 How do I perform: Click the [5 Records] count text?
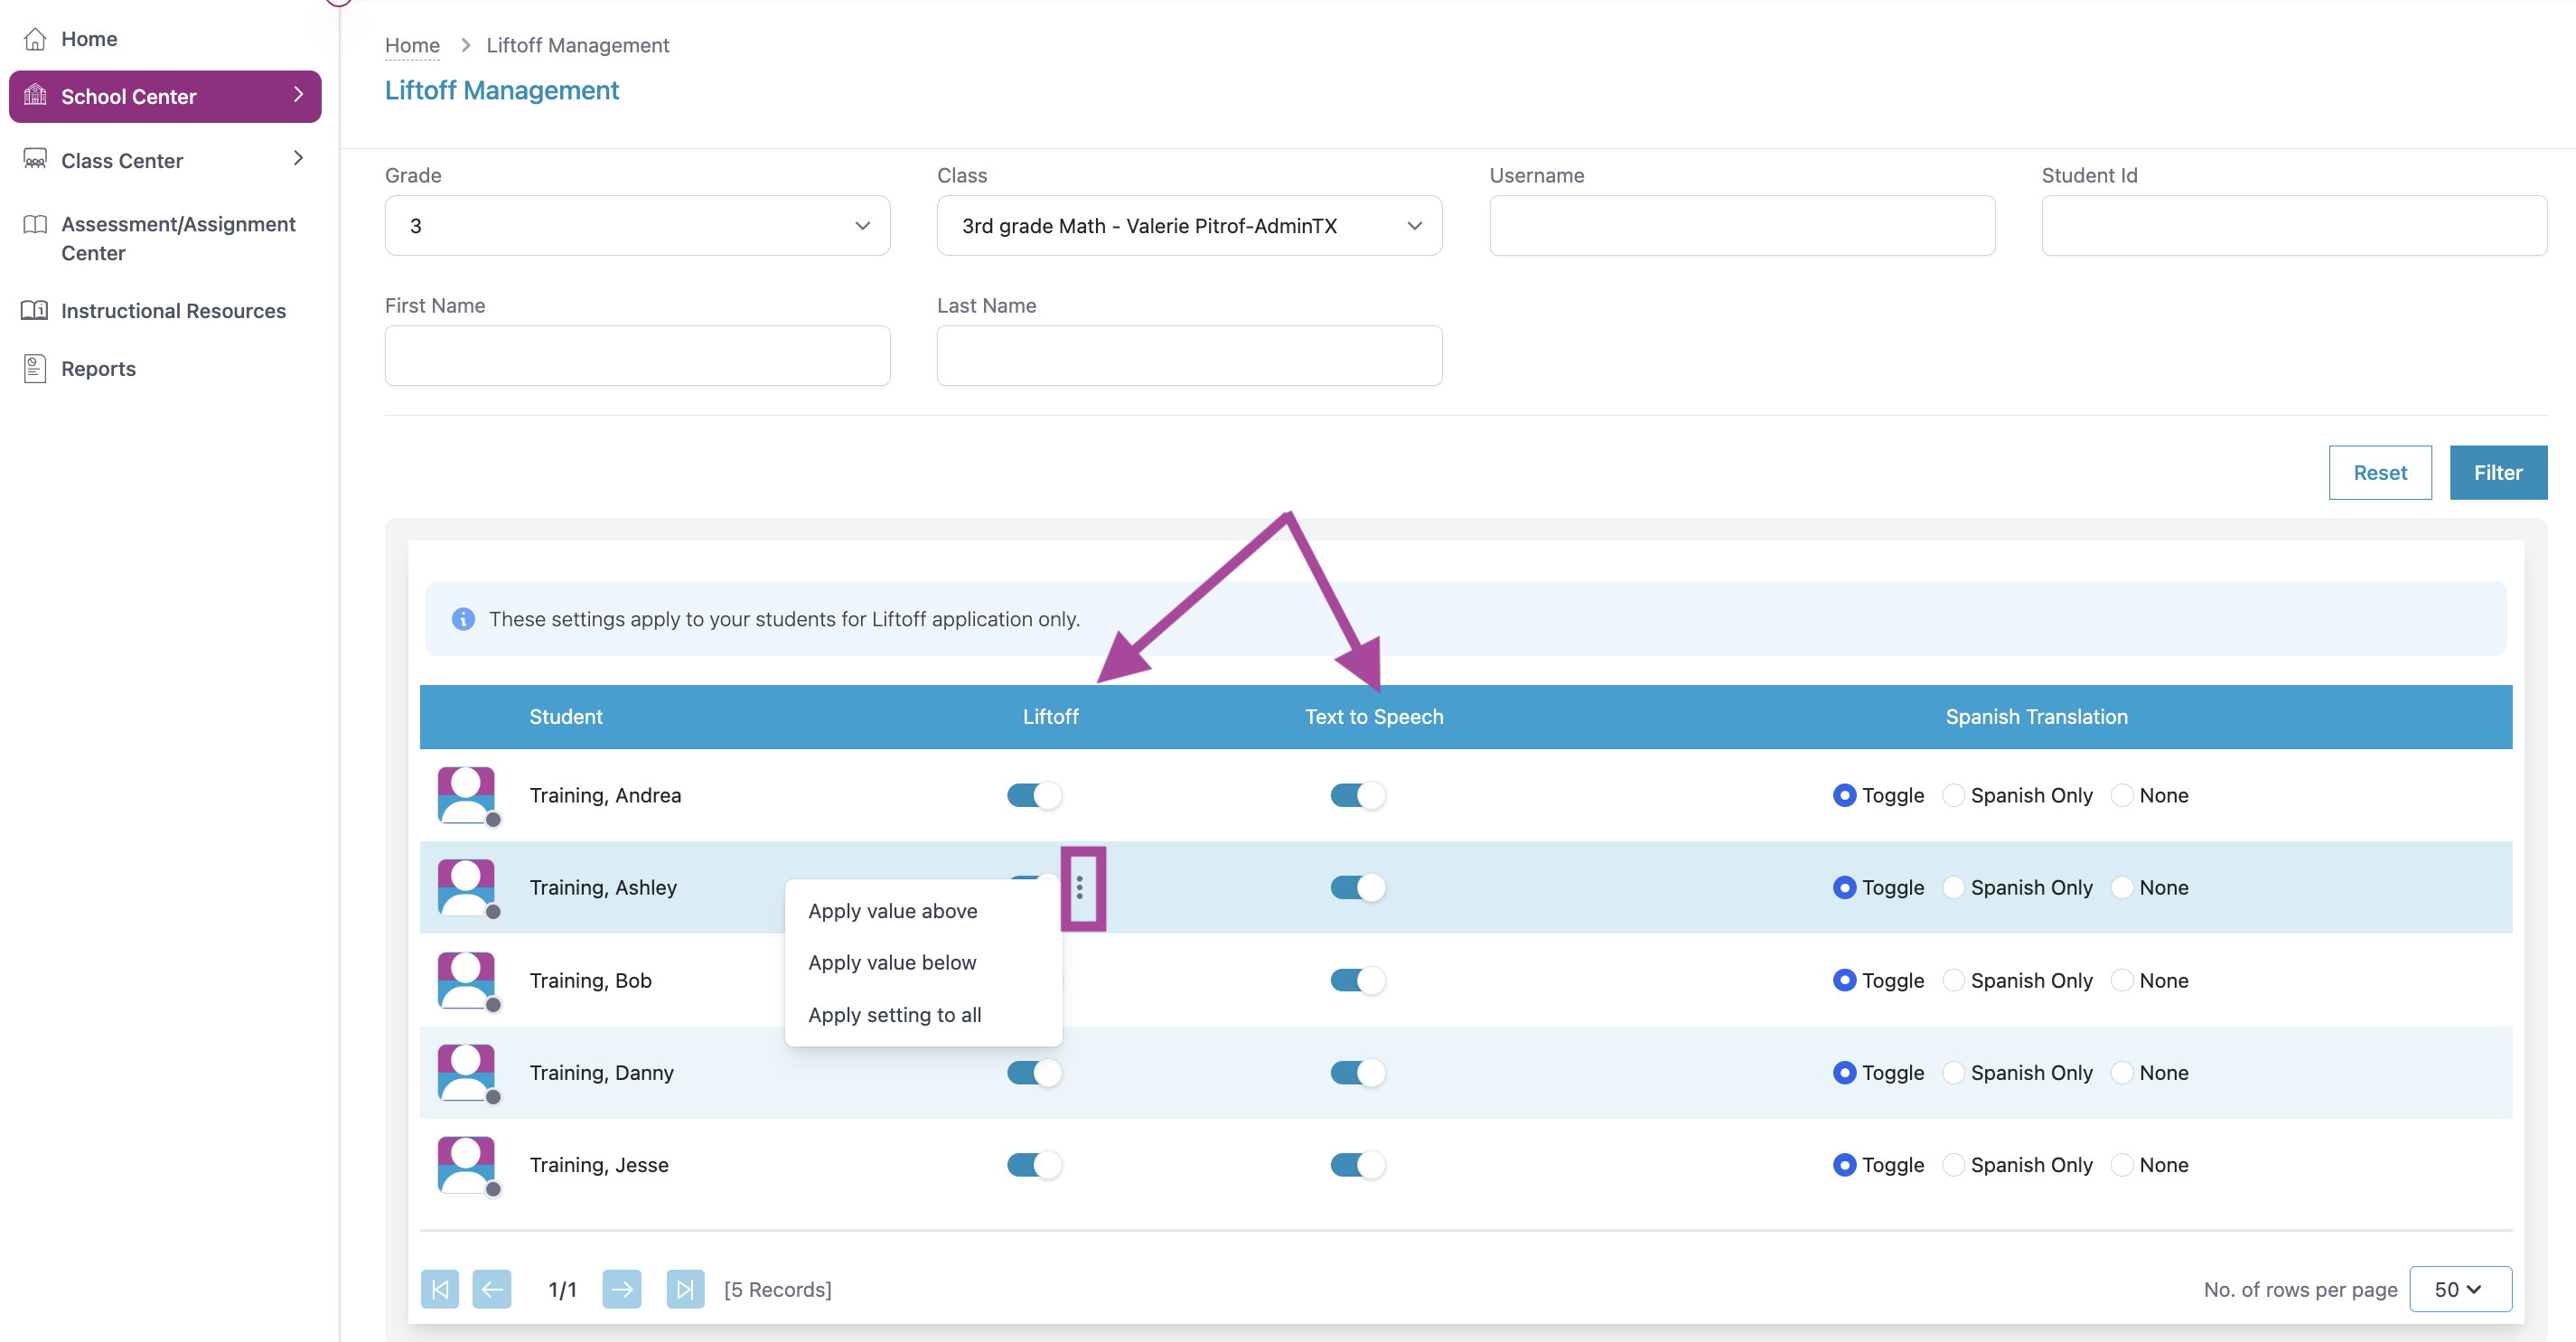tap(777, 1289)
